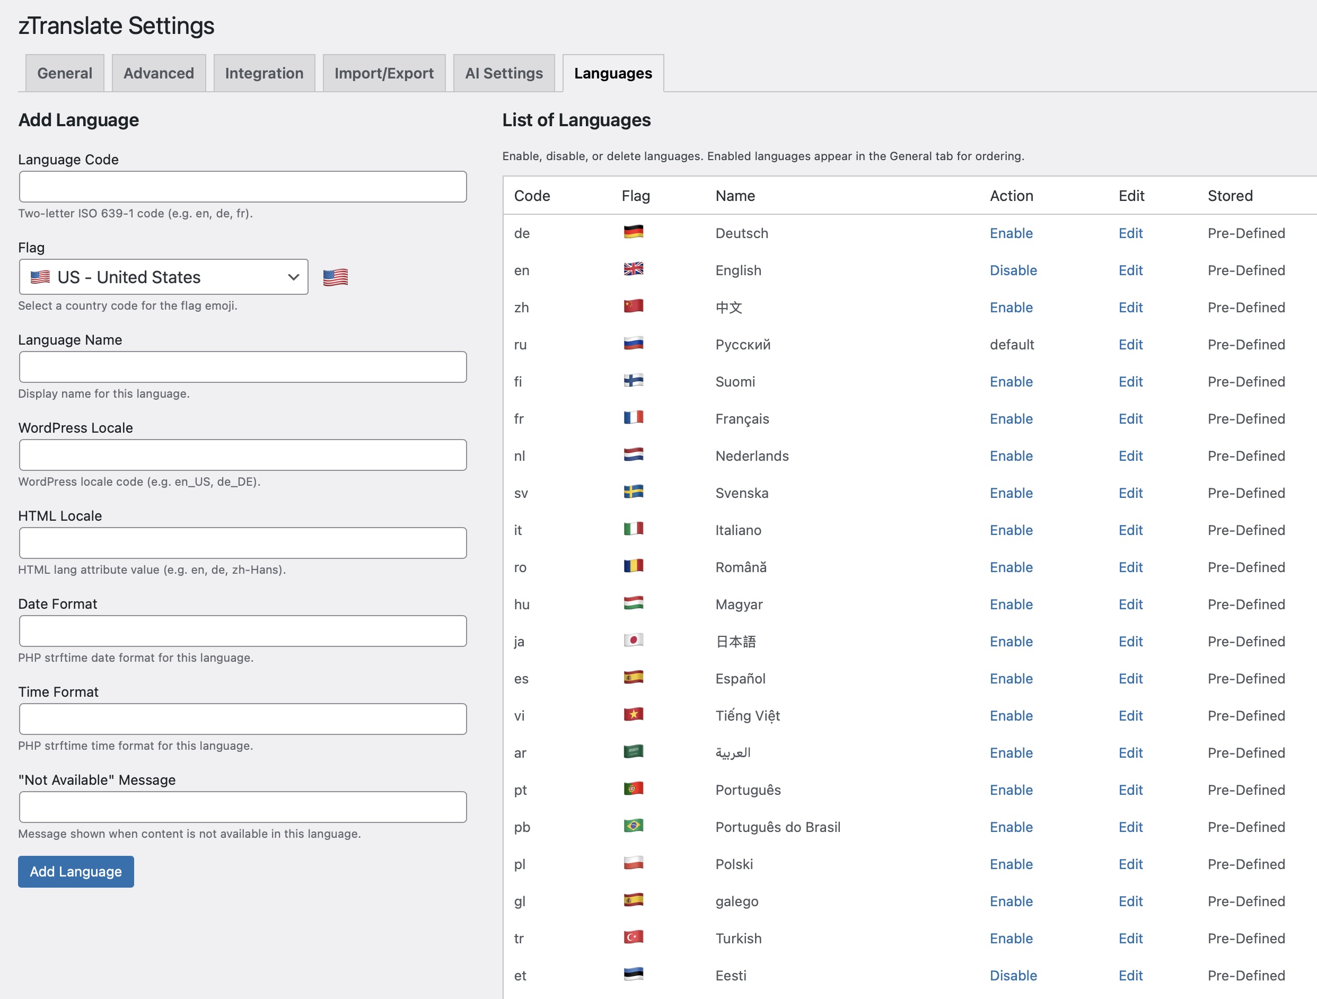Click the "Code" column header

click(x=532, y=196)
